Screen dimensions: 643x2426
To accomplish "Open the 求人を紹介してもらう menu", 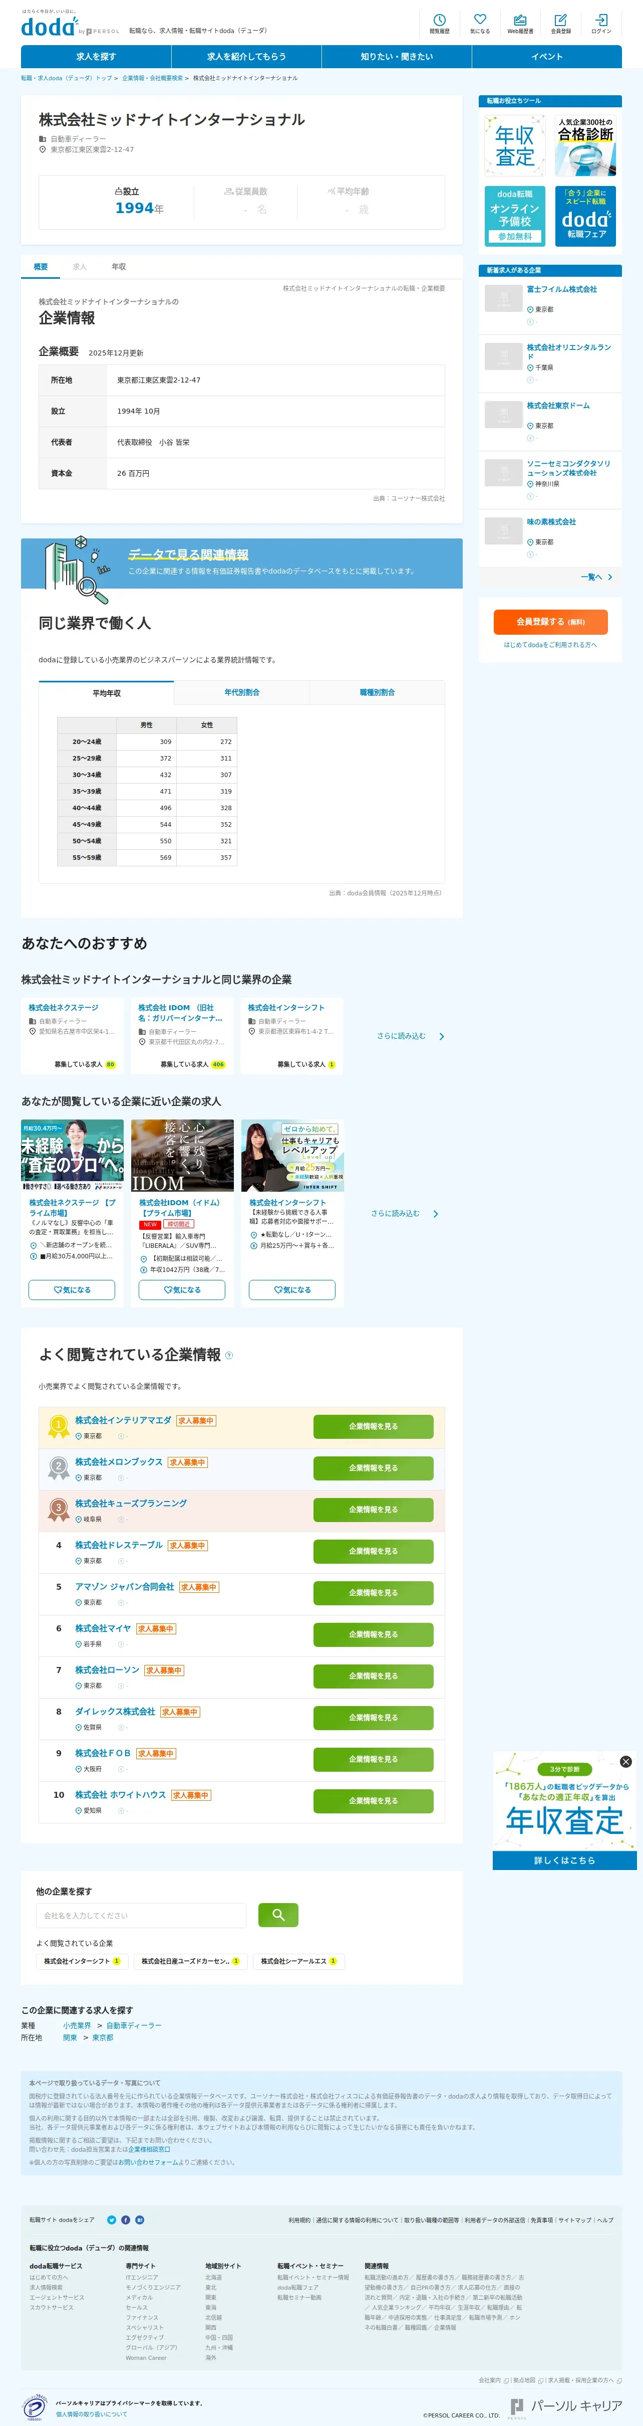I will [246, 57].
